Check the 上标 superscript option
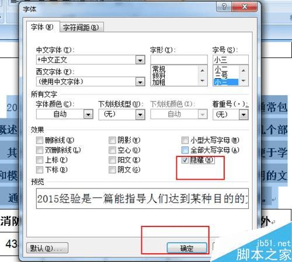The image size is (292, 262). coord(39,160)
